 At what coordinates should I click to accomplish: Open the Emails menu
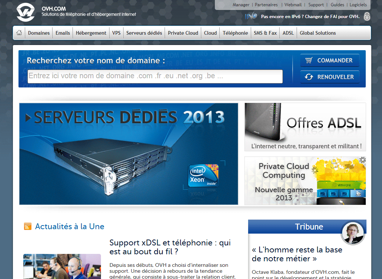pyautogui.click(x=62, y=33)
